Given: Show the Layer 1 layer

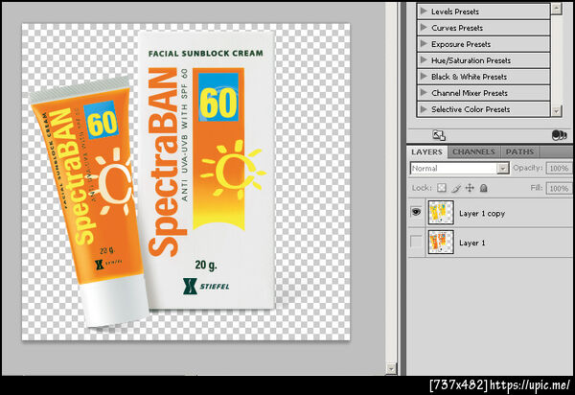Looking at the screenshot, I should click(416, 242).
